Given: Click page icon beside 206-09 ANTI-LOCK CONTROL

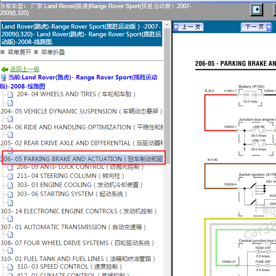Looking at the screenshot, I should point(10,168).
